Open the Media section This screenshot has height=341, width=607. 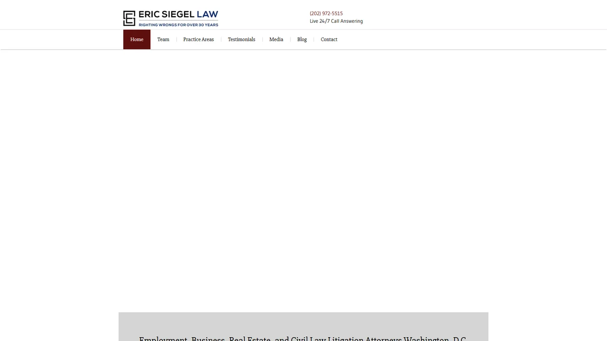click(x=276, y=39)
